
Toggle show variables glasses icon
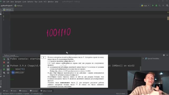click(8, 69)
